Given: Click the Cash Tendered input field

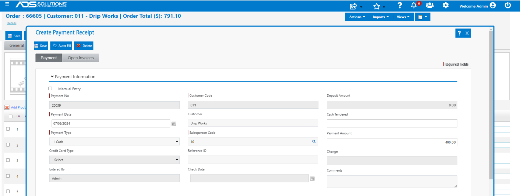Looking at the screenshot, I should tap(392, 123).
